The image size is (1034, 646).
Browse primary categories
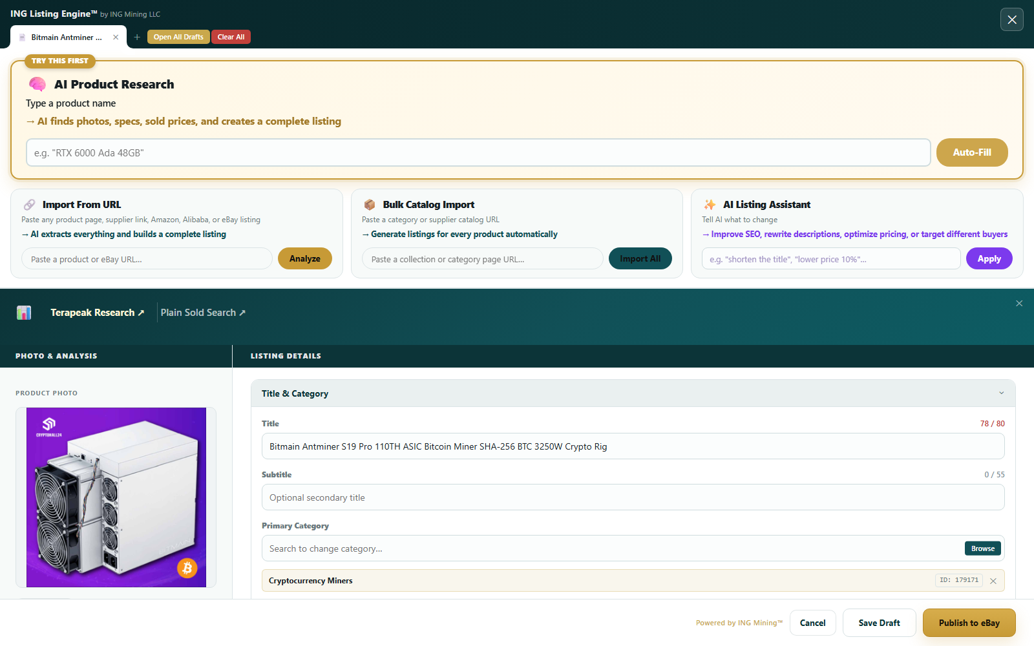(983, 548)
